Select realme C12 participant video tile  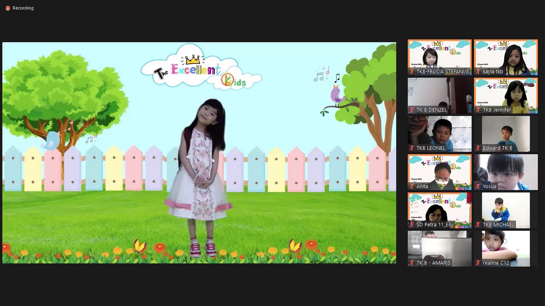coord(506,249)
